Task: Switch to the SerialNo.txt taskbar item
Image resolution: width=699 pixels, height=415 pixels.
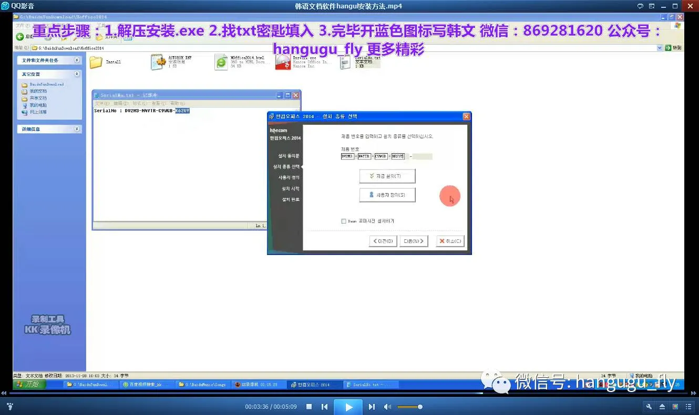Action: pos(370,385)
